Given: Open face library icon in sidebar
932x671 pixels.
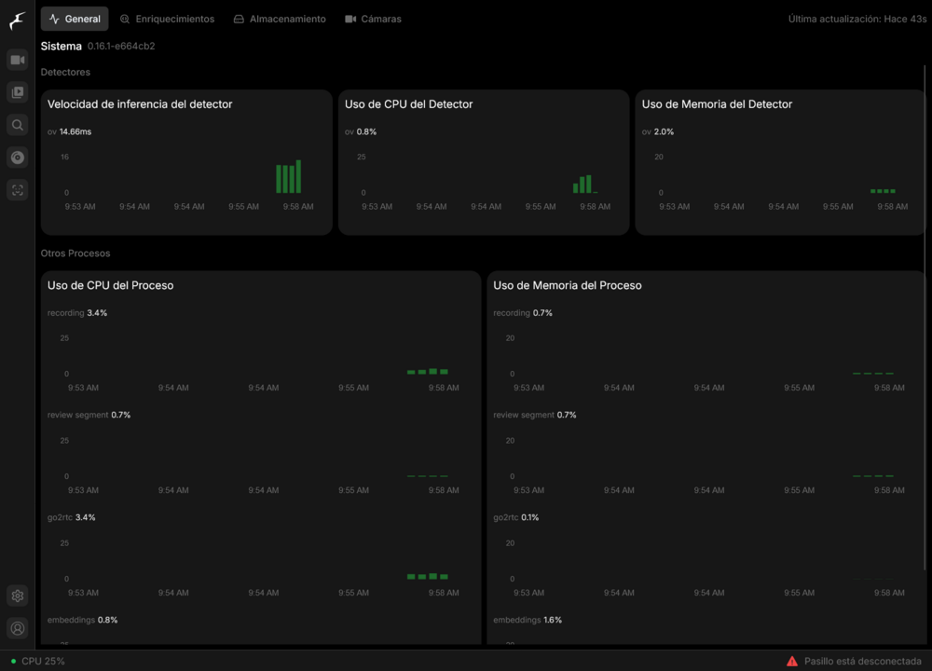Looking at the screenshot, I should point(17,190).
